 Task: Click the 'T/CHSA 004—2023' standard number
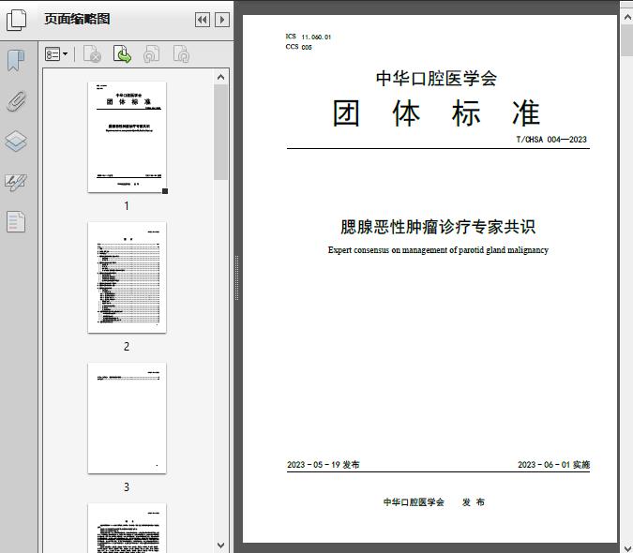pos(551,140)
